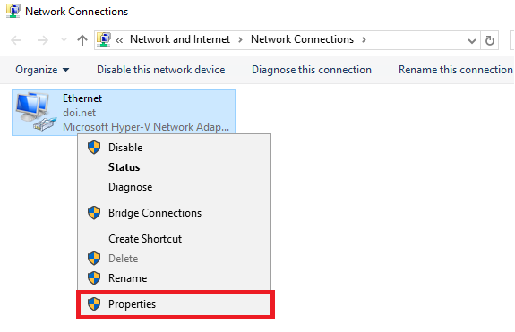Expand chevron after Network and Internet
515x332 pixels.
point(240,40)
